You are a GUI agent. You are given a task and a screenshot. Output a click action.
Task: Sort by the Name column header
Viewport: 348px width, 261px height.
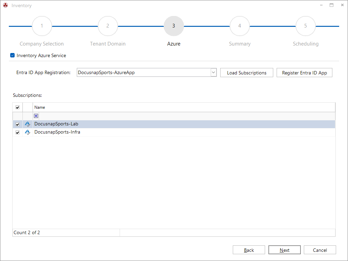pyautogui.click(x=184, y=107)
